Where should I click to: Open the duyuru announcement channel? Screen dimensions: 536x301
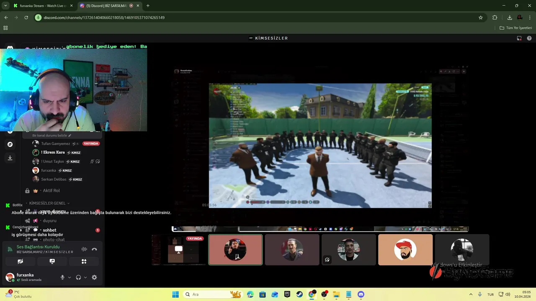coord(49,221)
